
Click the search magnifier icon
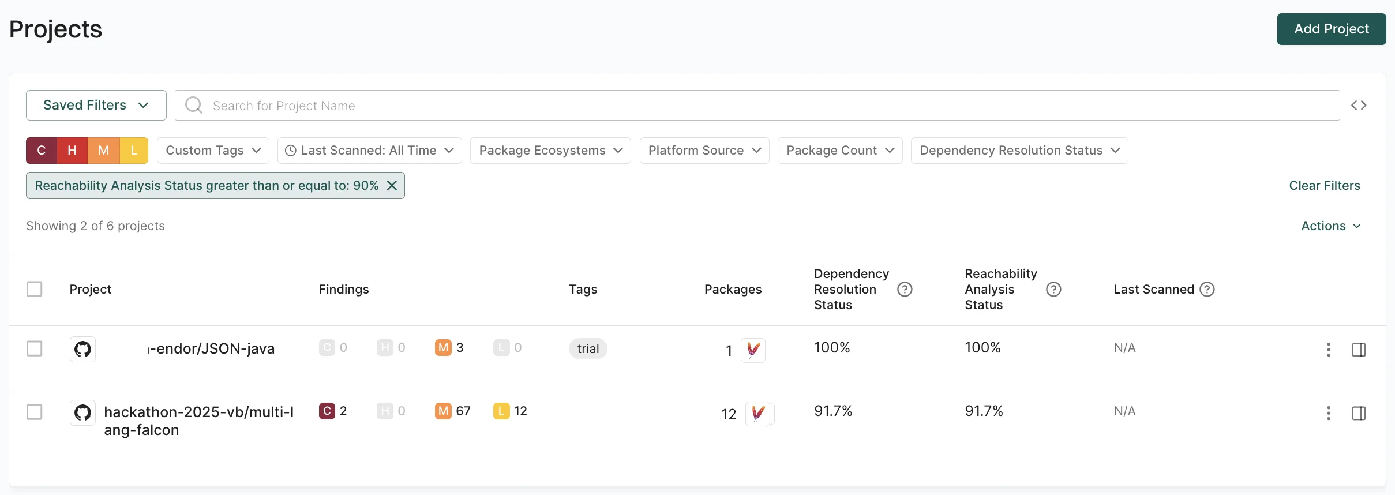coord(194,105)
